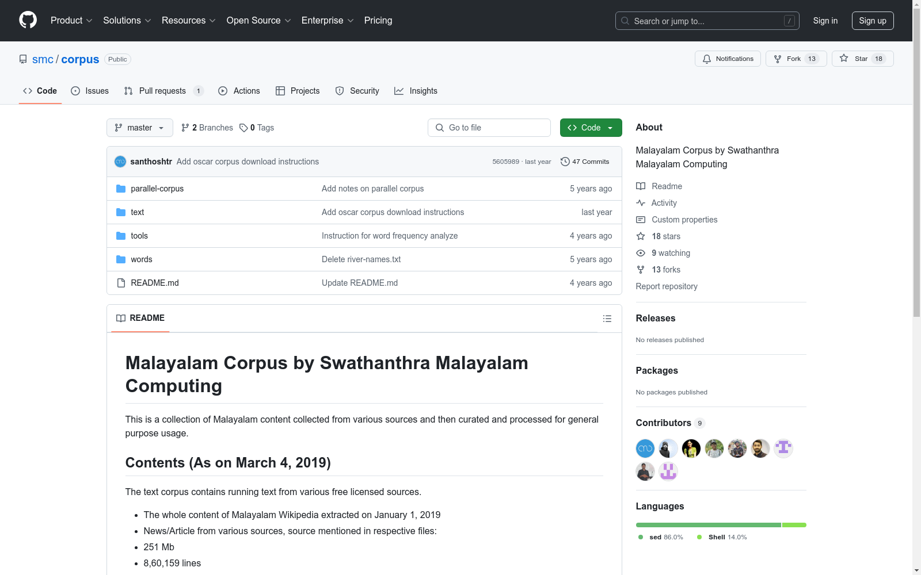Open the green Code dropdown button
This screenshot has width=921, height=575.
pyautogui.click(x=591, y=128)
